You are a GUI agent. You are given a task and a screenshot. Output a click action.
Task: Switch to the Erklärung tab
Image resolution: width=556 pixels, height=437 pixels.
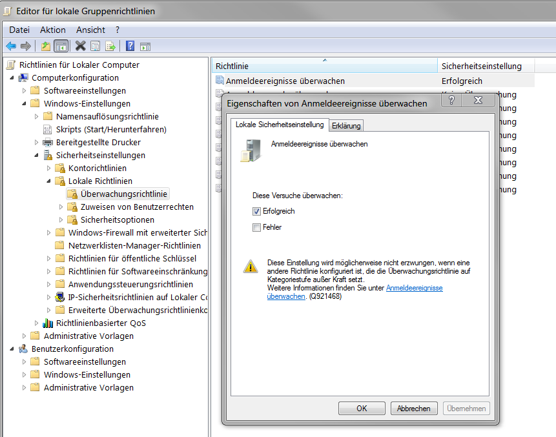coord(346,125)
